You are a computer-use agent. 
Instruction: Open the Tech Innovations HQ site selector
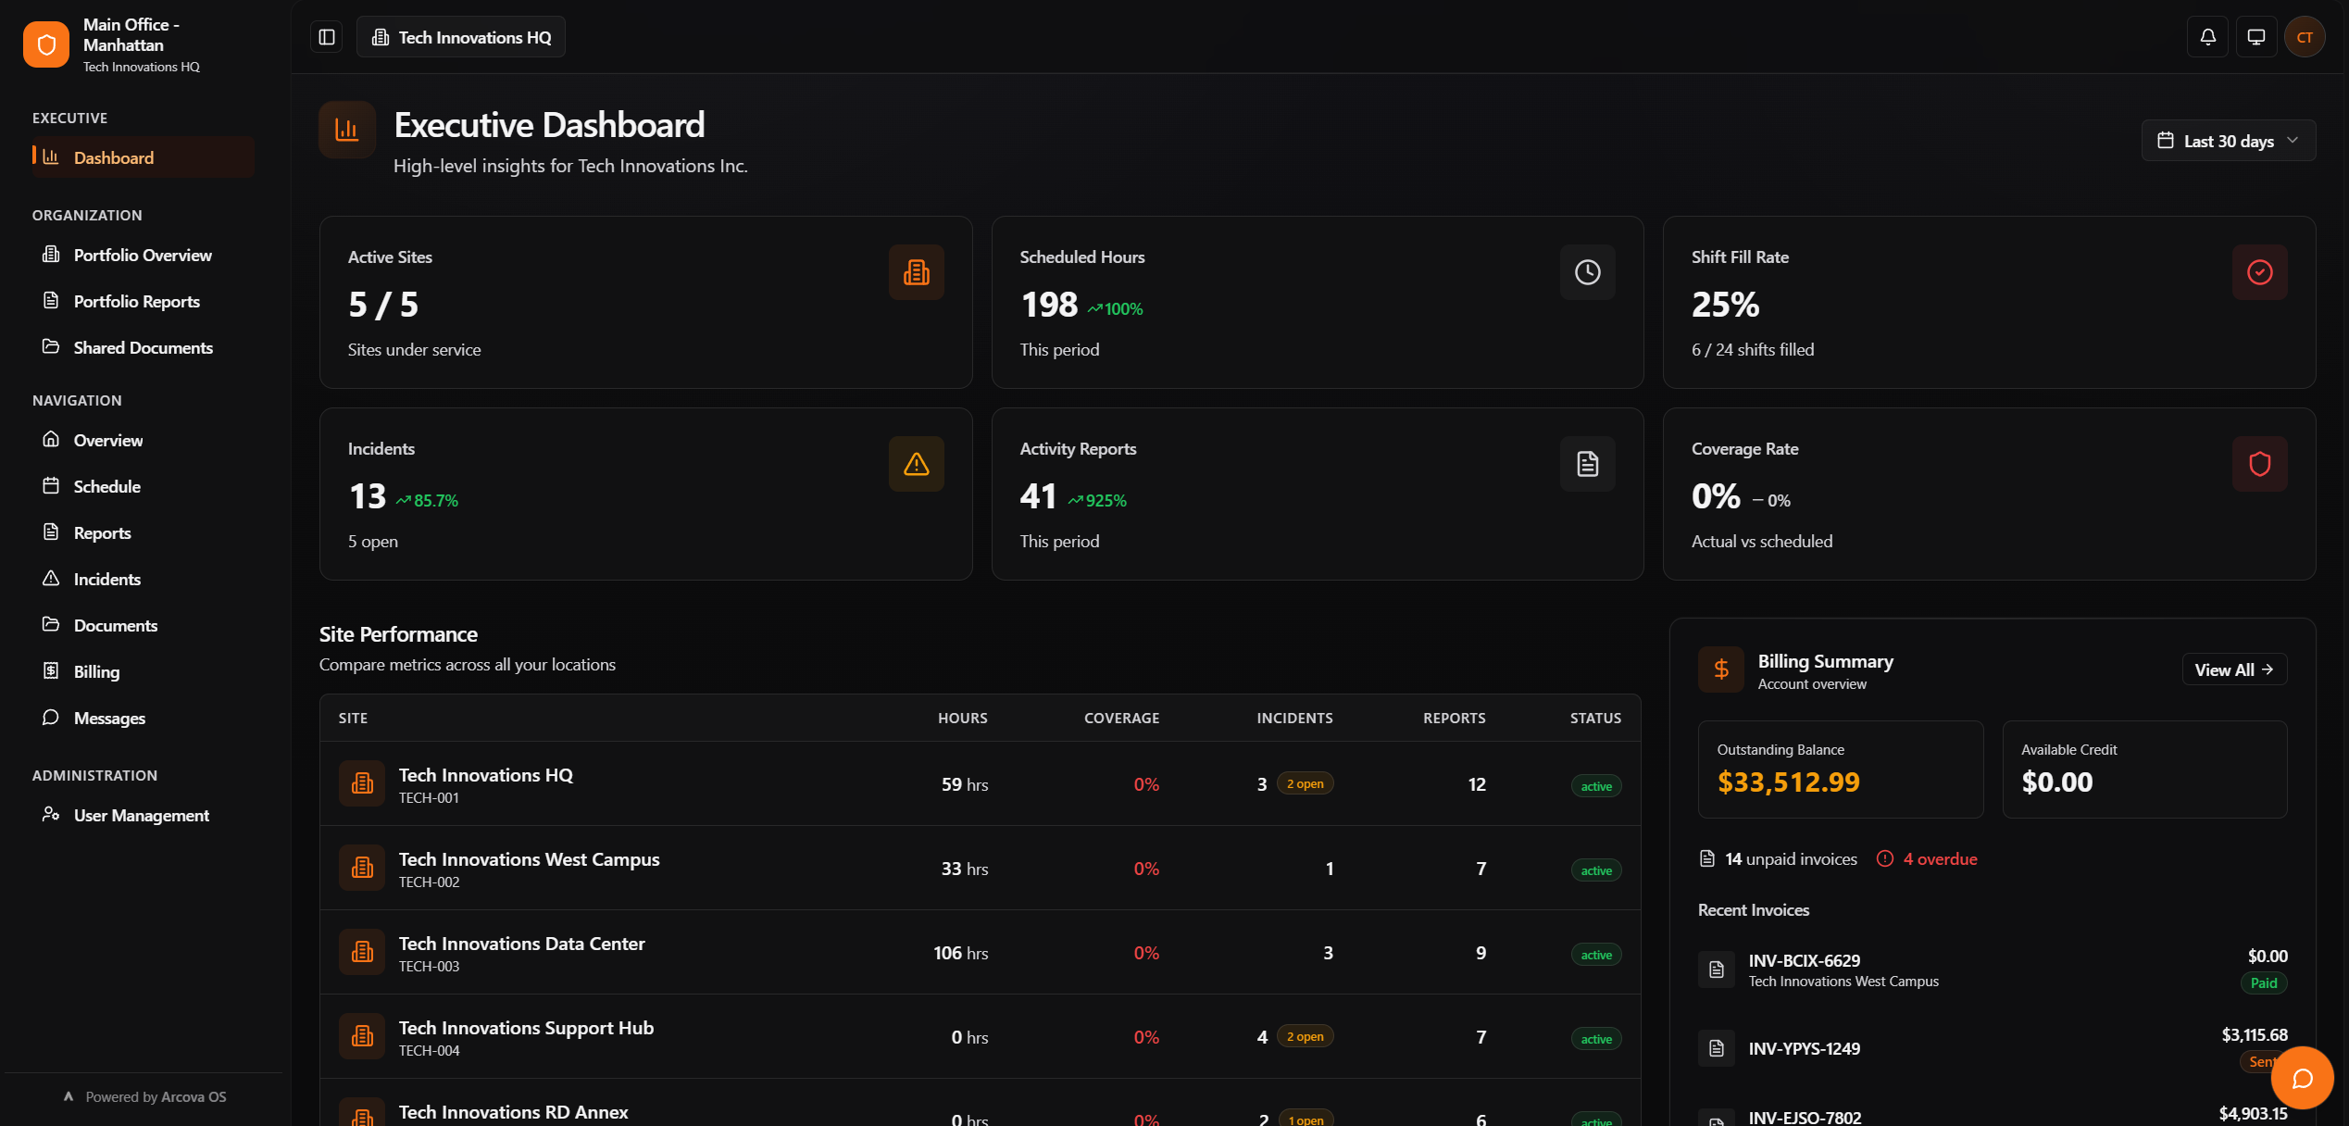[x=461, y=37]
